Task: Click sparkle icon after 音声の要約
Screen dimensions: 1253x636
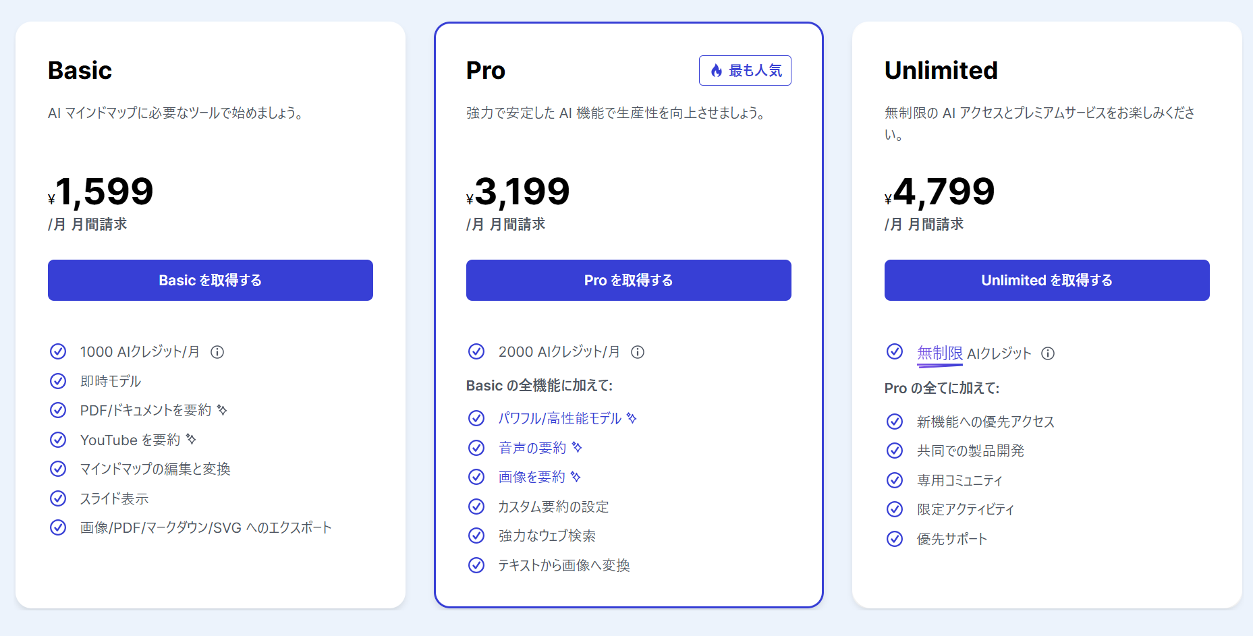Action: [577, 447]
